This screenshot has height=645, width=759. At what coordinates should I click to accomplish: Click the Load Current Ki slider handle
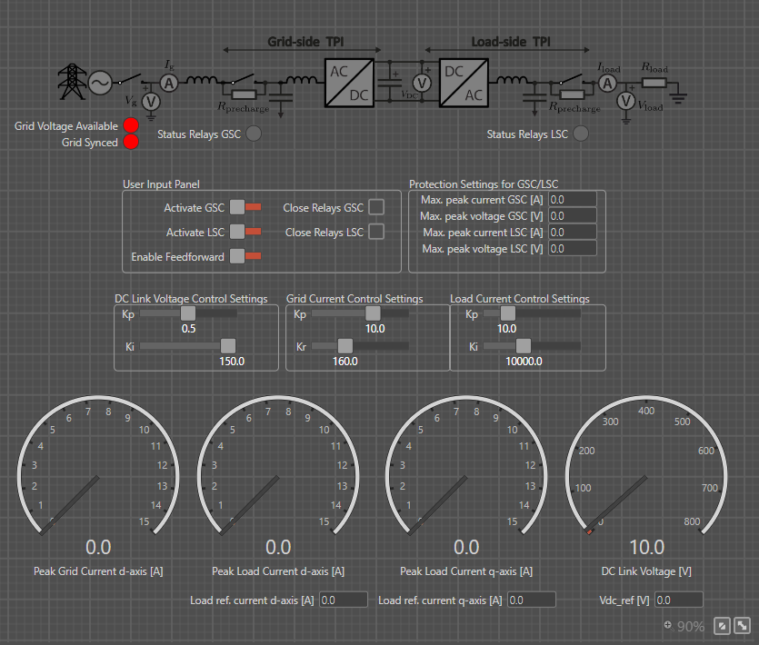523,345
